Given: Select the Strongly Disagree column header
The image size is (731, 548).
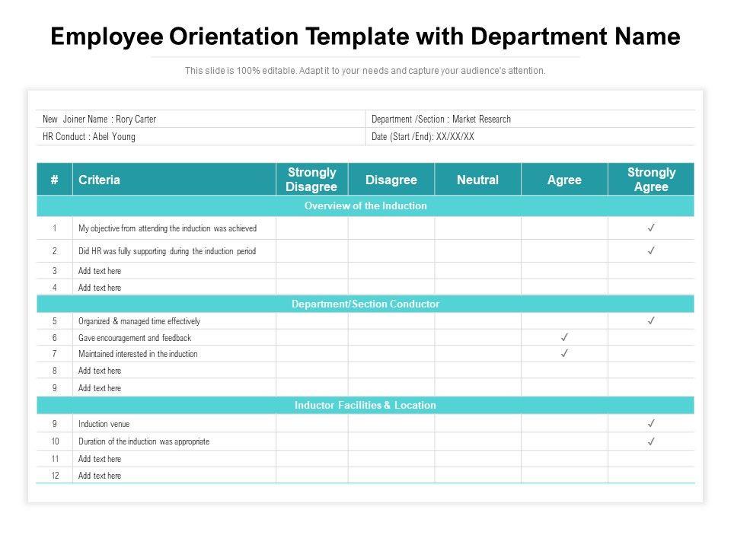Looking at the screenshot, I should [x=311, y=180].
